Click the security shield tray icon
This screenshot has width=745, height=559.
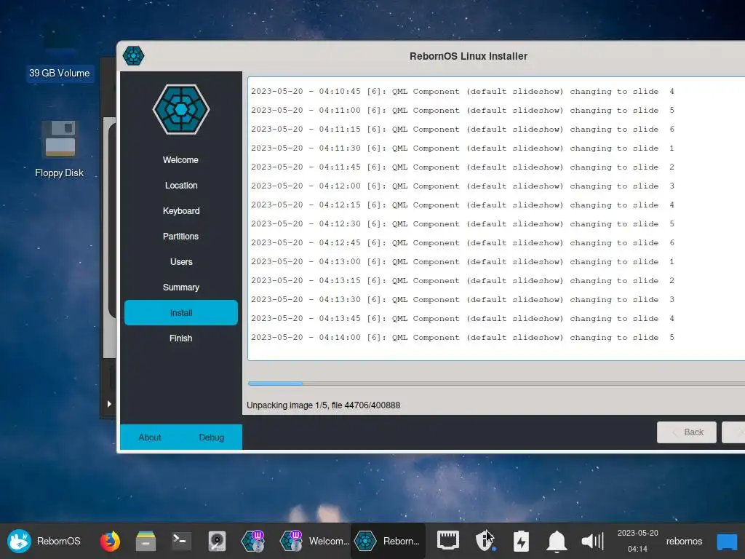coord(484,541)
